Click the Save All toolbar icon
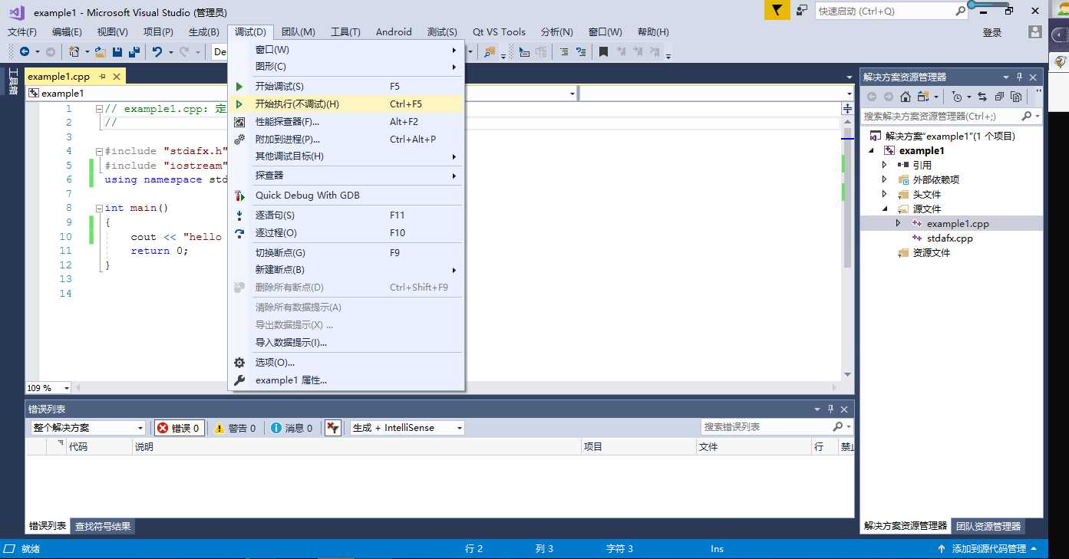1069x559 pixels. pos(134,51)
